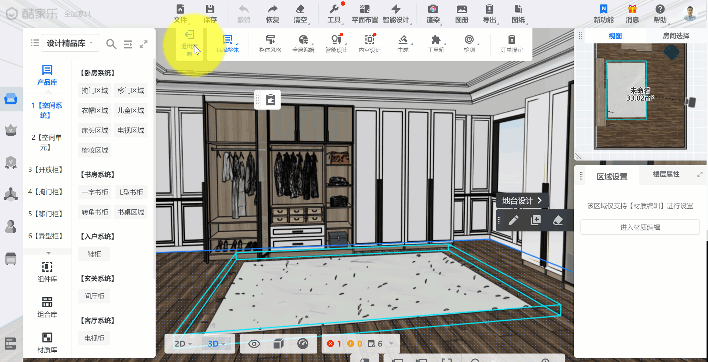Select the pencil edit icon on platform toolbar
Image resolution: width=708 pixels, height=362 pixels.
pyautogui.click(x=513, y=220)
